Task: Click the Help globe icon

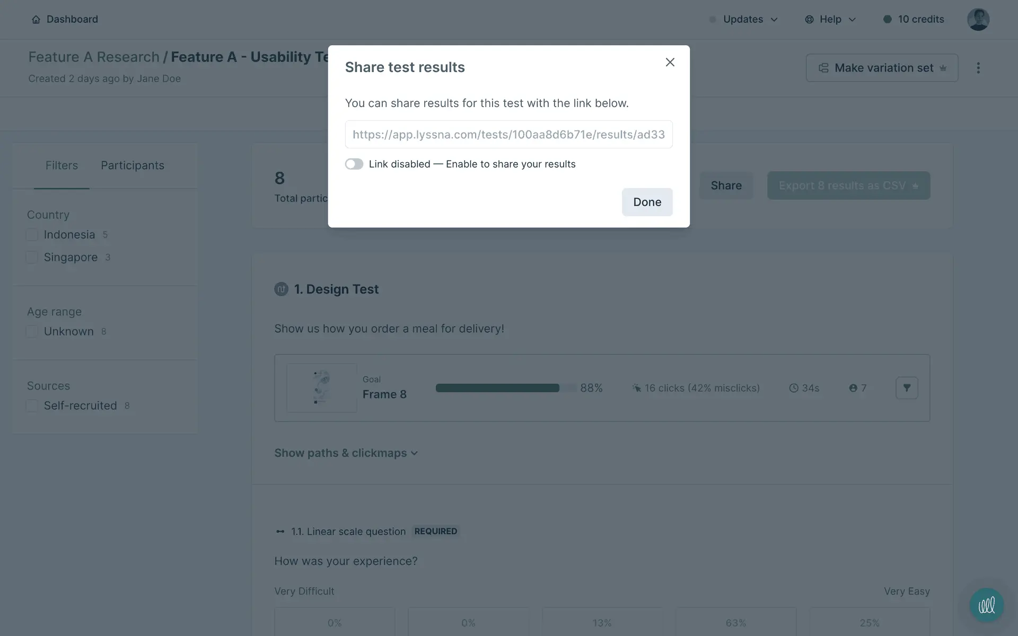Action: [809, 20]
